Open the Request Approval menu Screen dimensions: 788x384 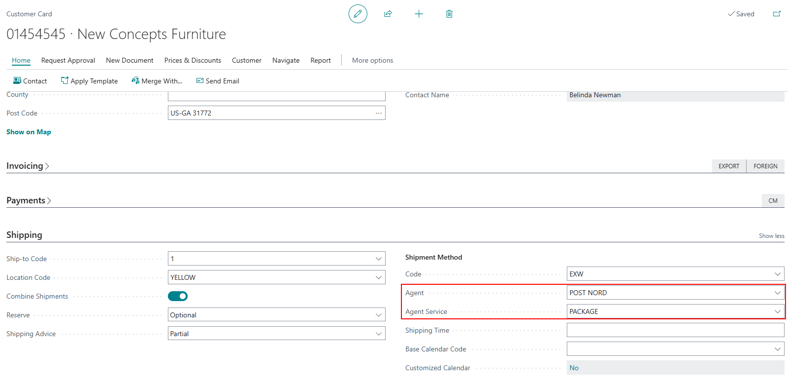[x=68, y=60]
